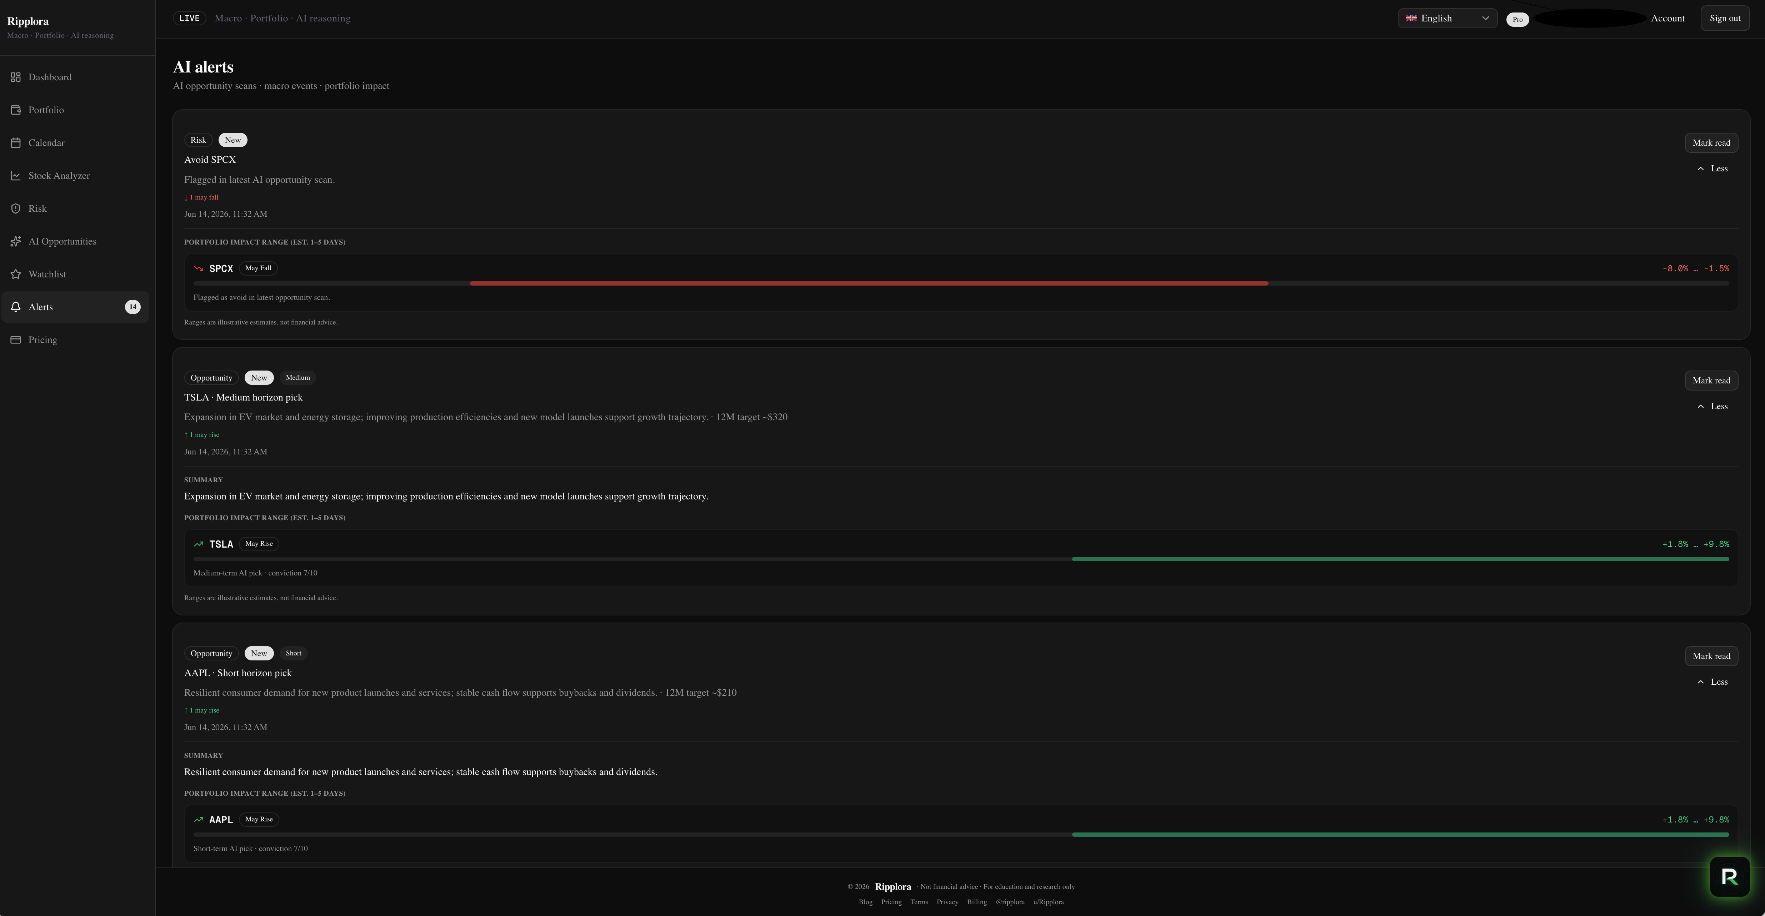Click the TSLA green impact range bar
Viewport: 1765px width, 916px height.
tap(1400, 559)
